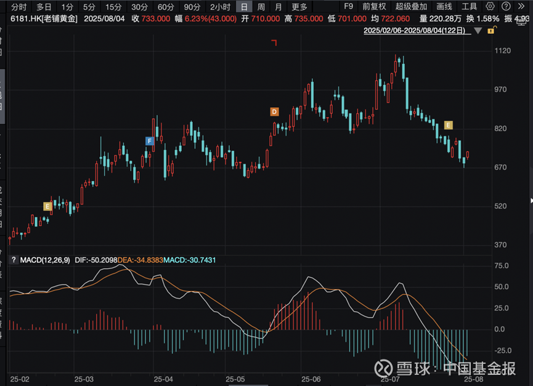Click the average price 722.060
533x386 pixels.
click(396, 18)
